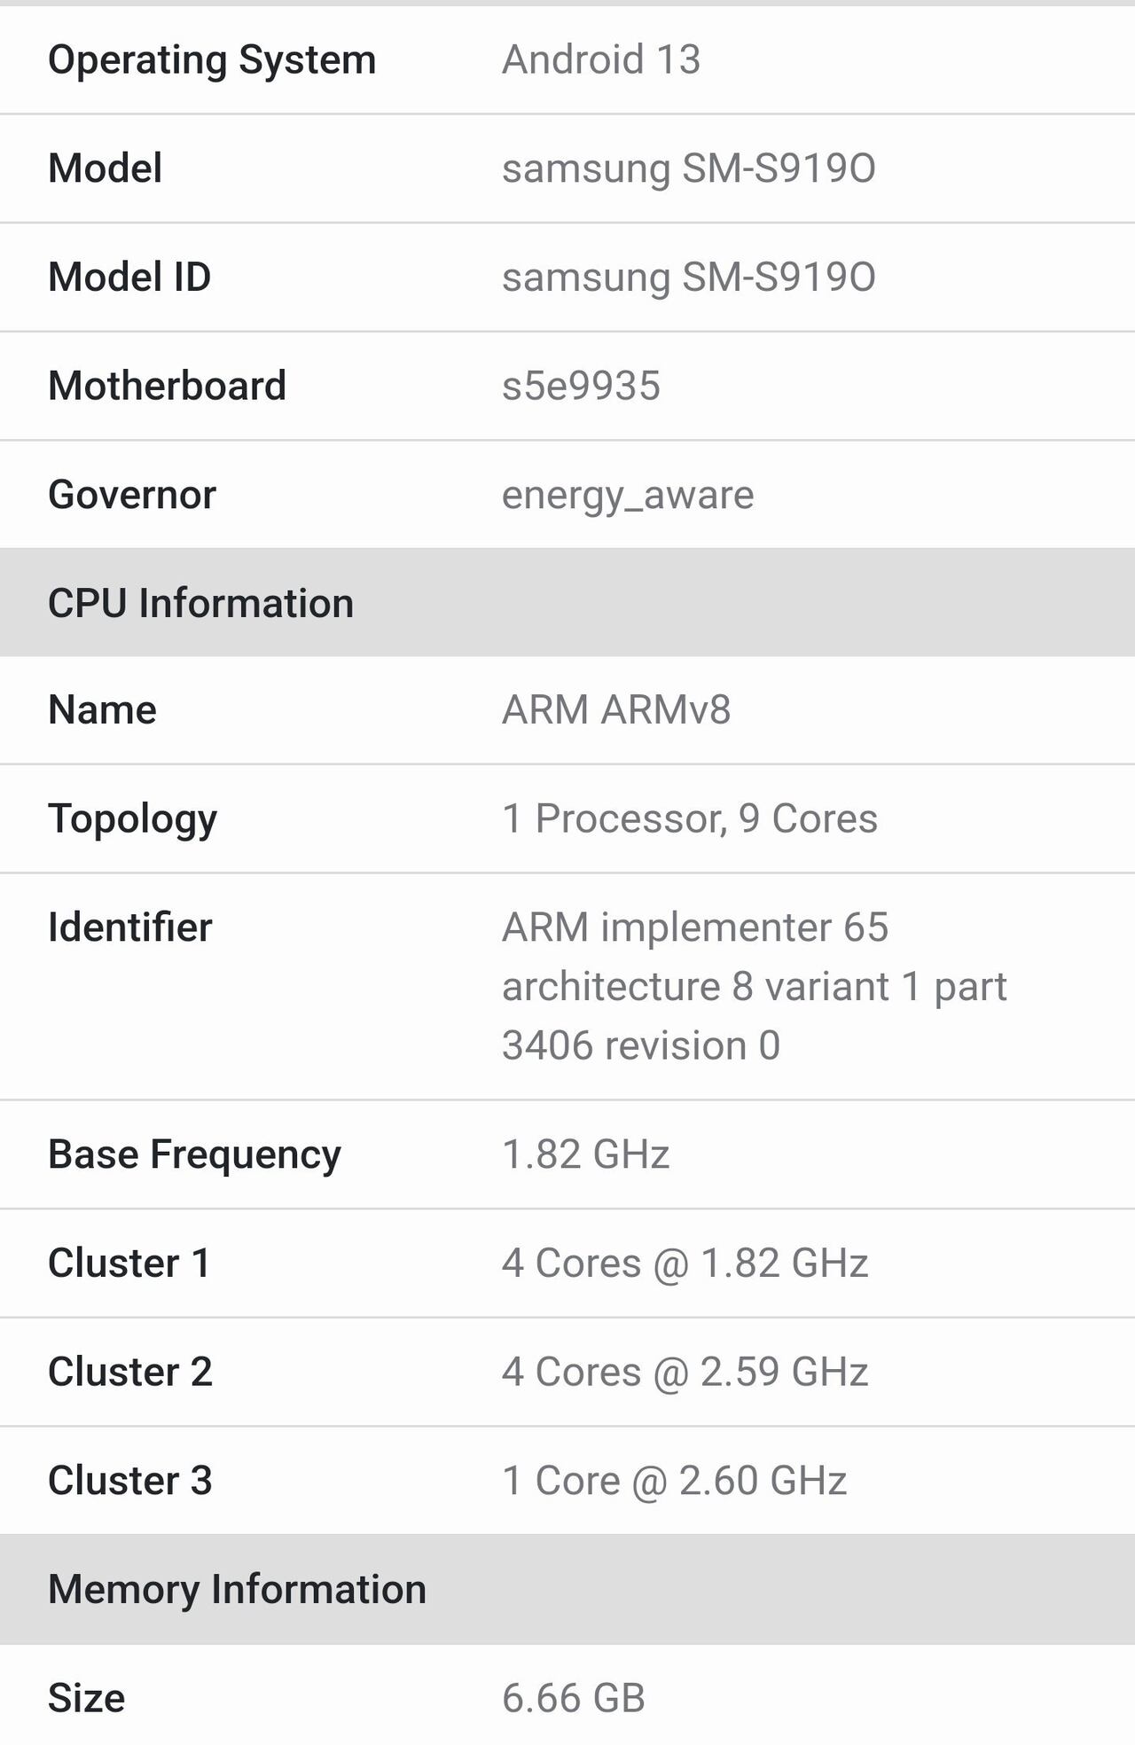Select the 1 Core @ 2.60 GHz value
The image size is (1135, 1745).
[x=674, y=1481]
